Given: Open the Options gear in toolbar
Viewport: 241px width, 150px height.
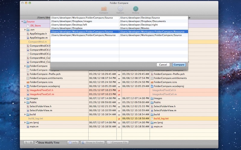Looking at the screenshot, I should coord(120,9).
